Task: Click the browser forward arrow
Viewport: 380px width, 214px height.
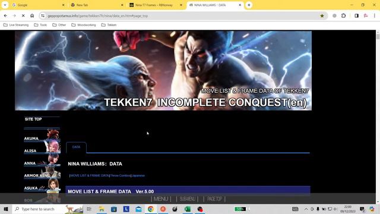Action: 14,16
